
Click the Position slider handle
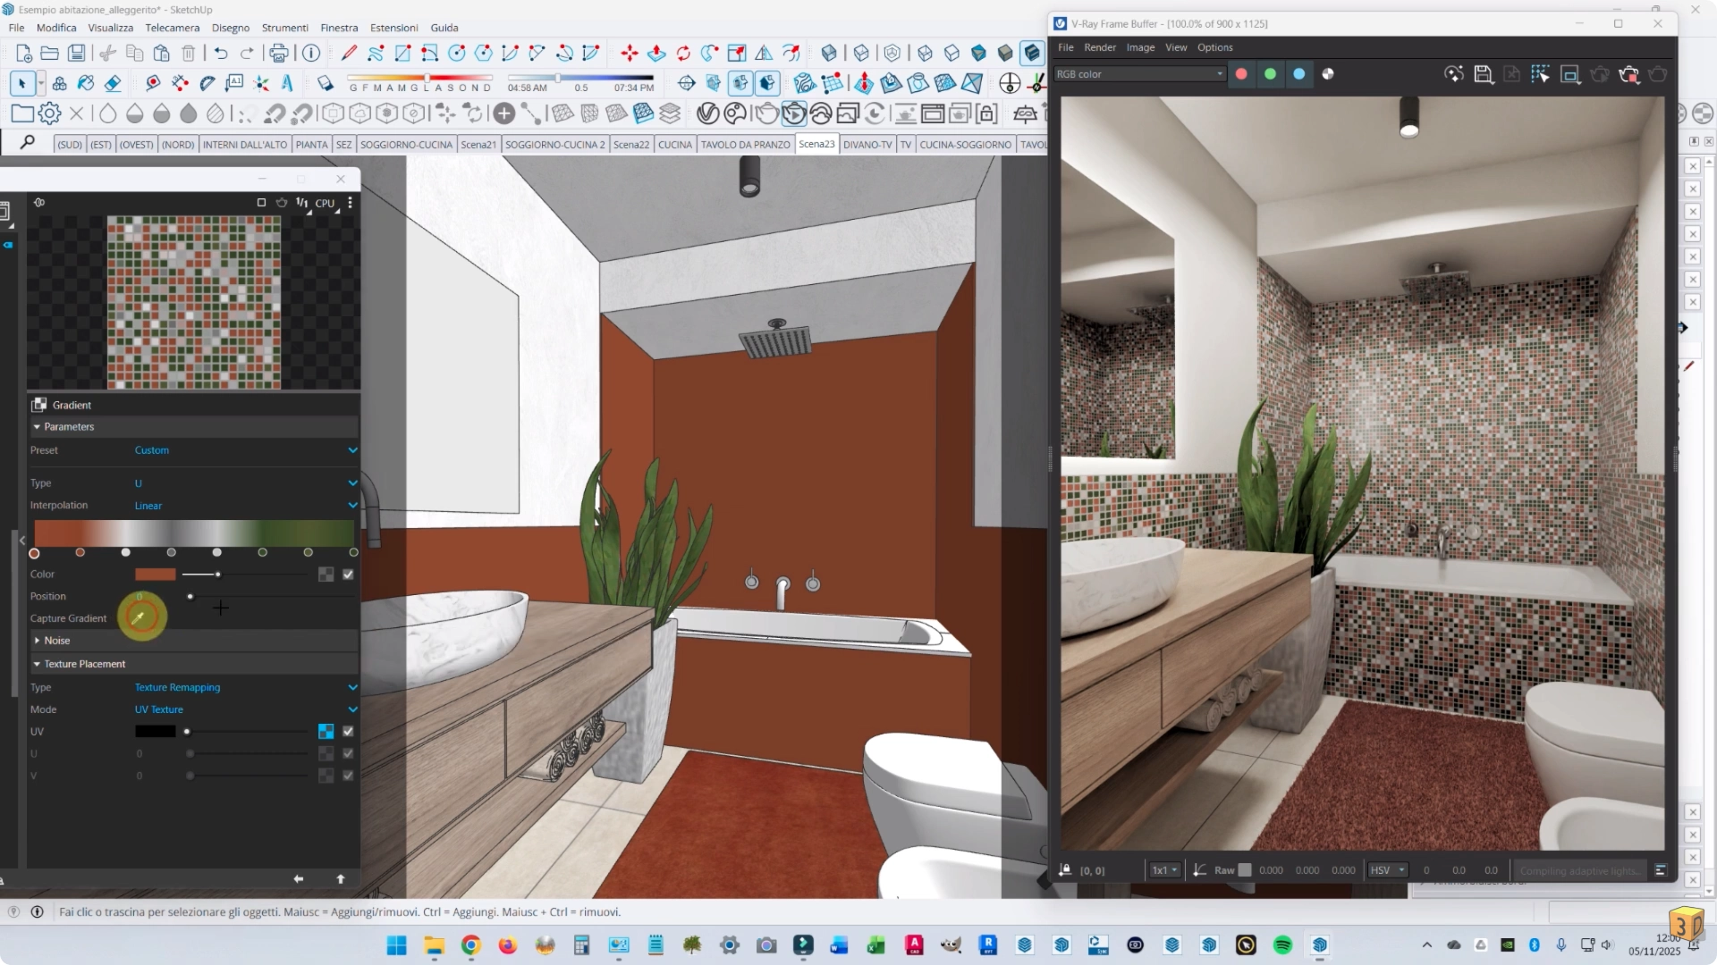(190, 596)
